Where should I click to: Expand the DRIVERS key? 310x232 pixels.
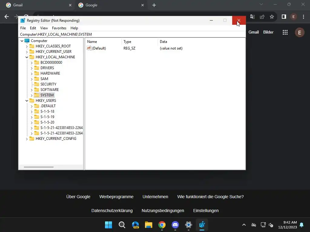[31, 68]
